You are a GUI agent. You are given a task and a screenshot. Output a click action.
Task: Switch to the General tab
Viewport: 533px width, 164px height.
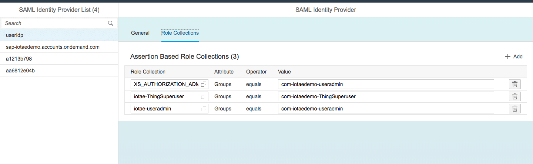[140, 33]
